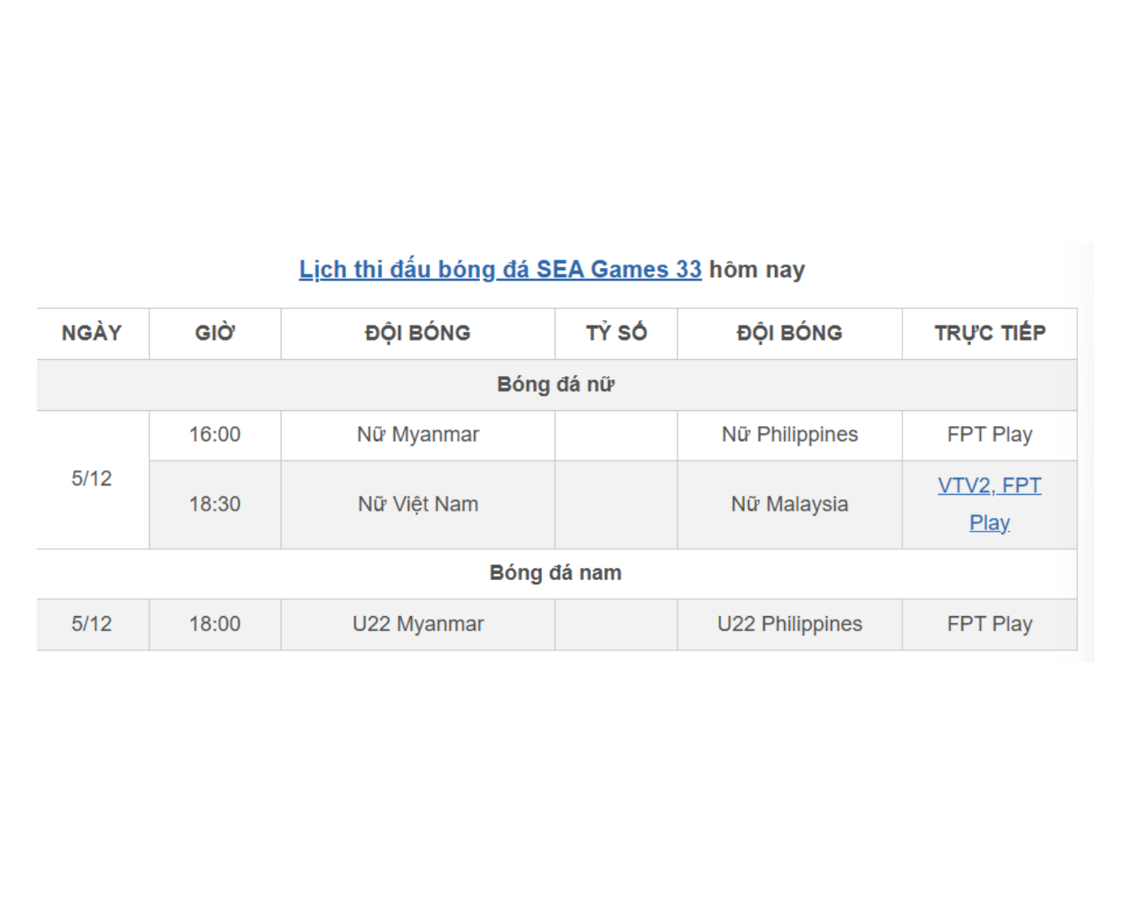The image size is (1131, 904).
Task: Click the VTV2, FPT Play broadcast link
Action: 989,486
